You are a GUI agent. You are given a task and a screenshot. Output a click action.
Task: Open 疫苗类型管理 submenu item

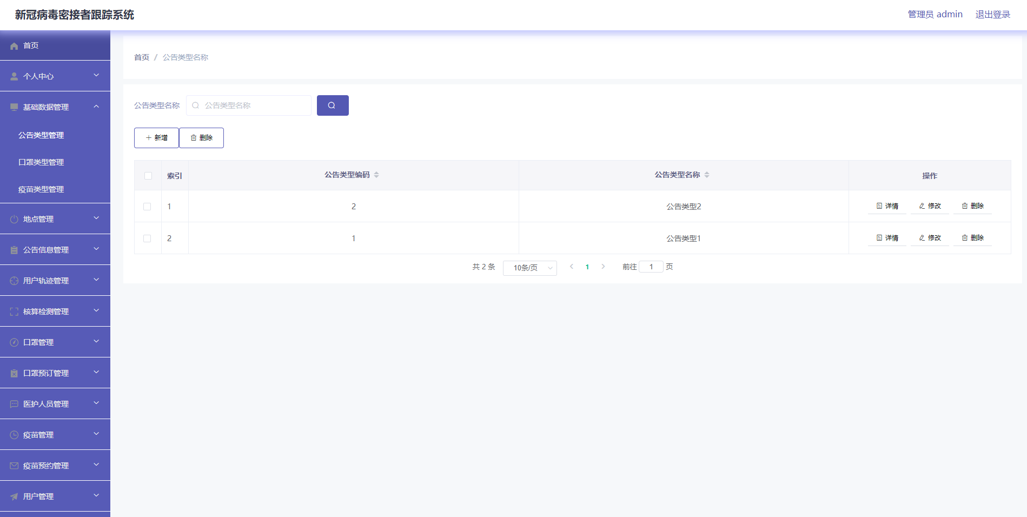(x=55, y=189)
